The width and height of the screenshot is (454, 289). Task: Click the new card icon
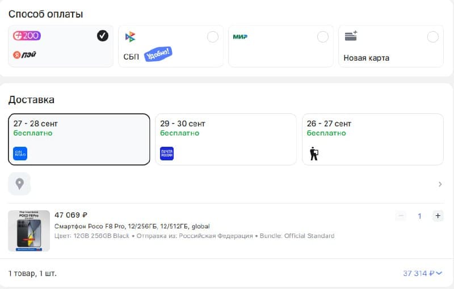[x=351, y=36]
